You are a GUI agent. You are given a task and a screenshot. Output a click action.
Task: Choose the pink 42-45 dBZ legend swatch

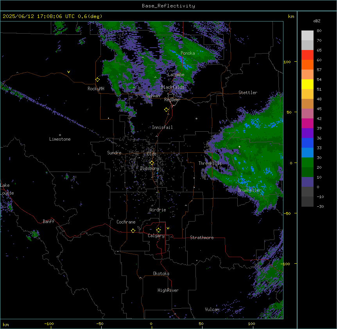pyautogui.click(x=307, y=114)
